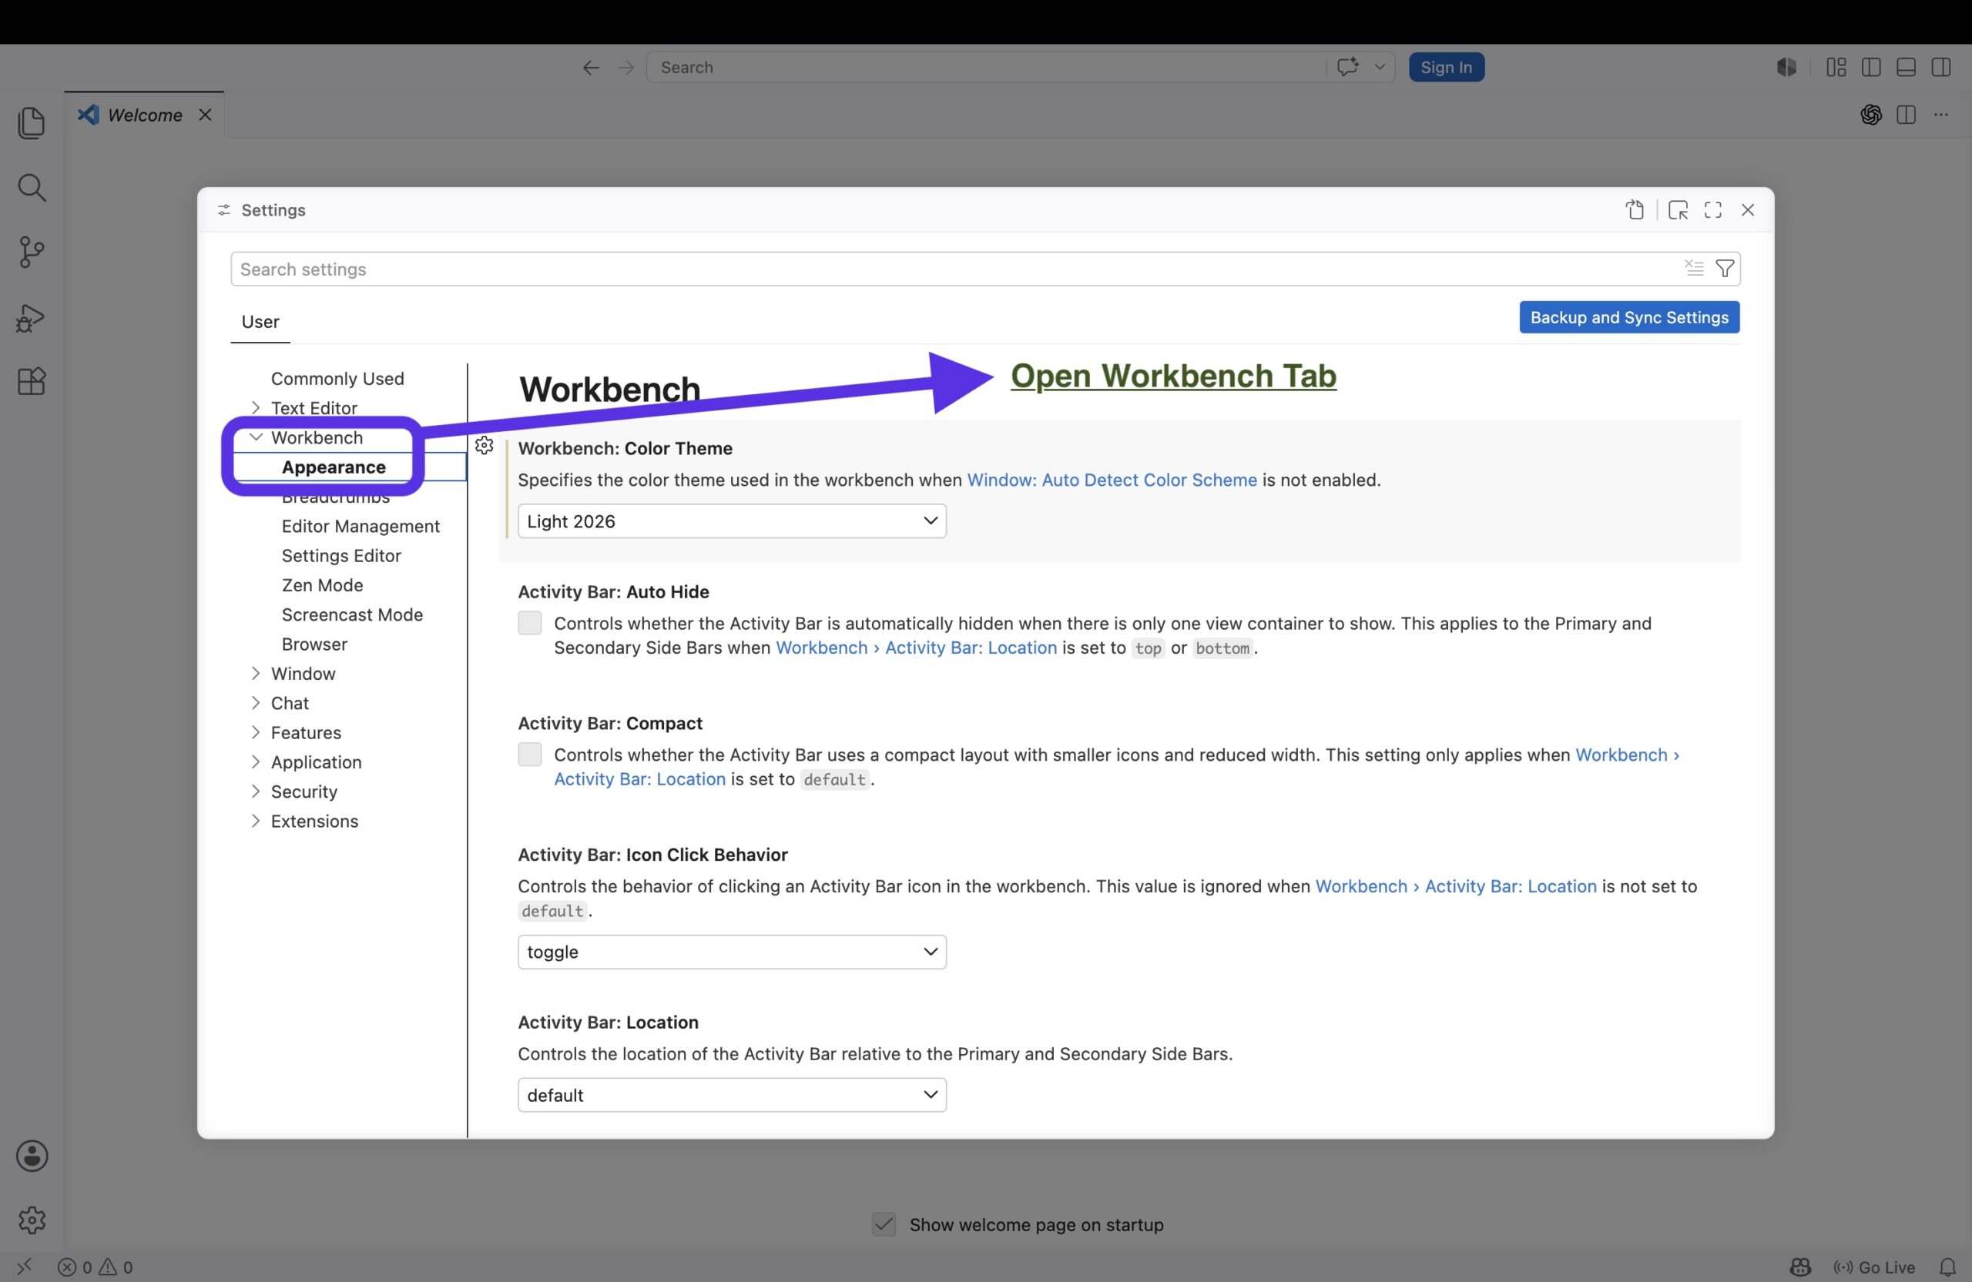The height and width of the screenshot is (1282, 1972).
Task: Expand the Chat tree section
Action: [255, 703]
